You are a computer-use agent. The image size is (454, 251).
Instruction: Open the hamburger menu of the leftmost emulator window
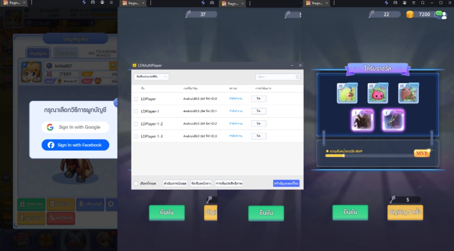click(x=111, y=2)
